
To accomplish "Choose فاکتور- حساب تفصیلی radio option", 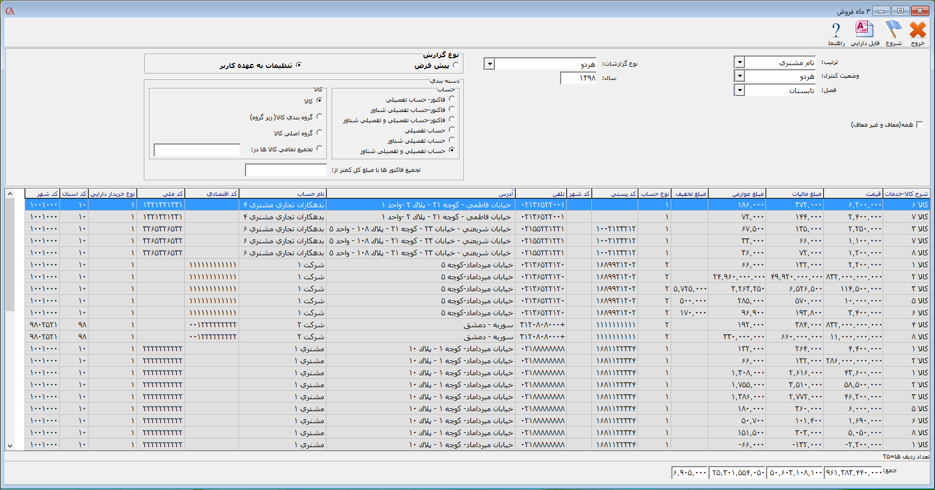I will coord(452,99).
